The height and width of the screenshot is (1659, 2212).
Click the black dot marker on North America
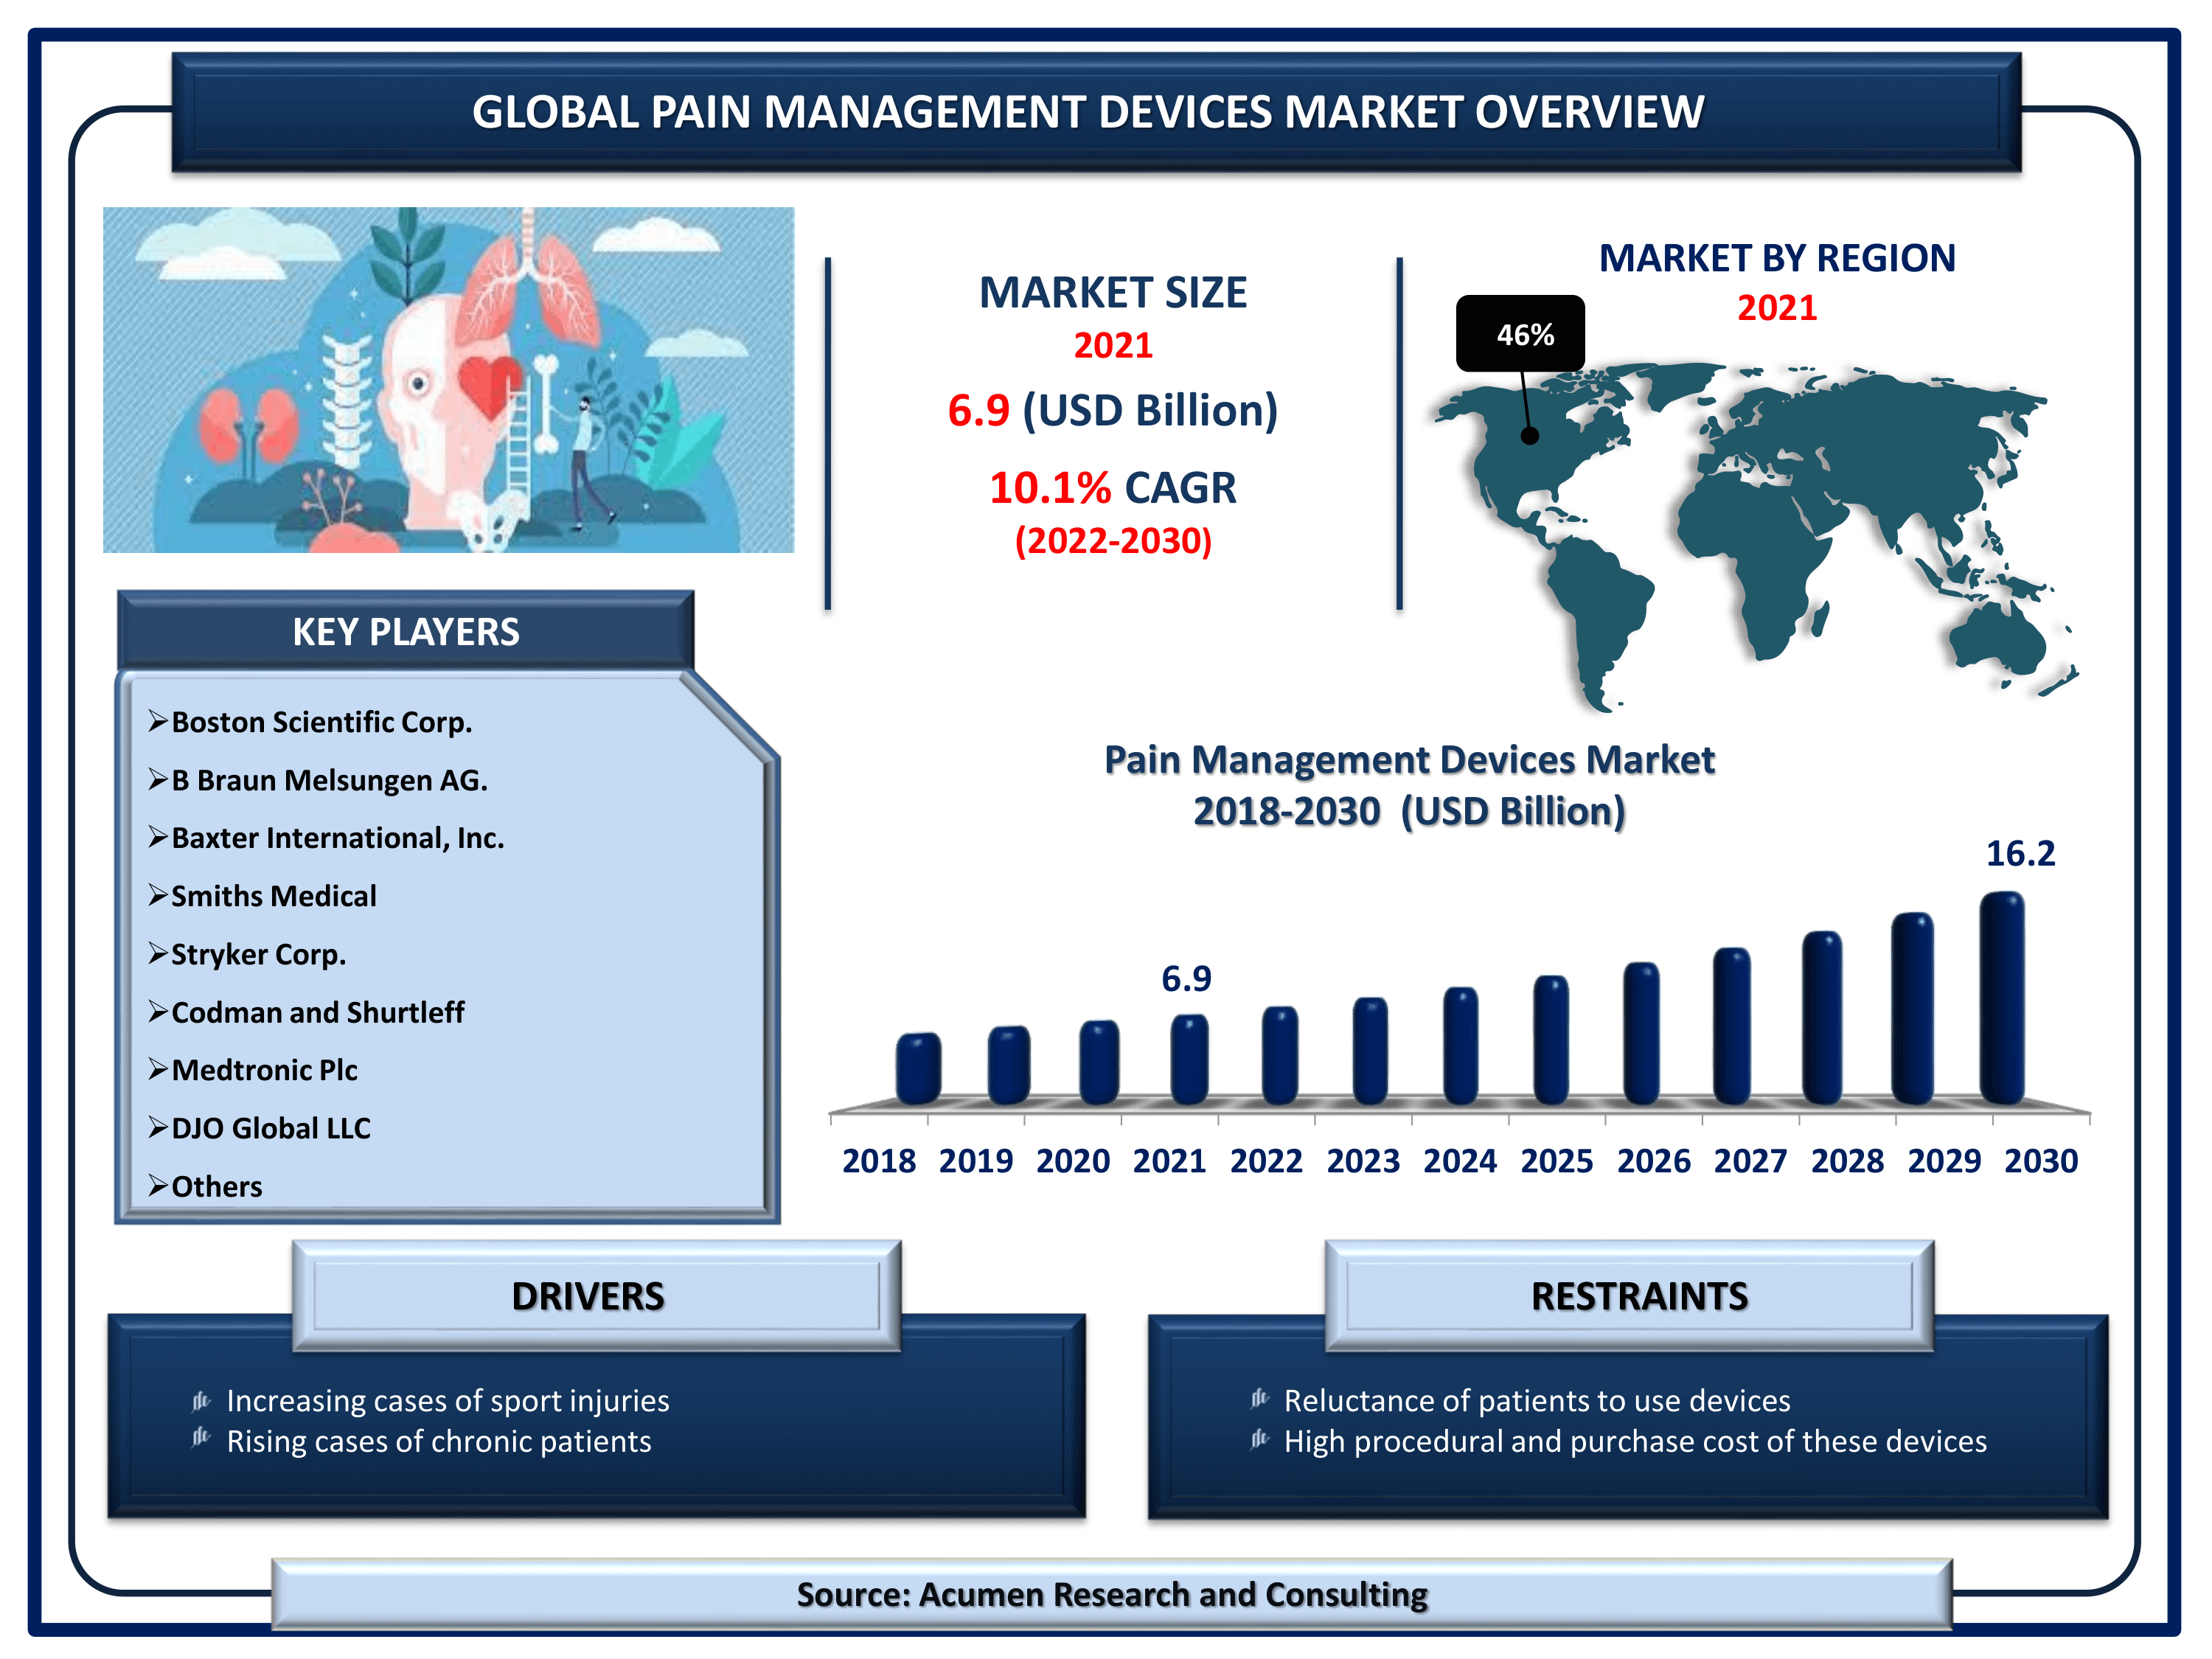1529,436
